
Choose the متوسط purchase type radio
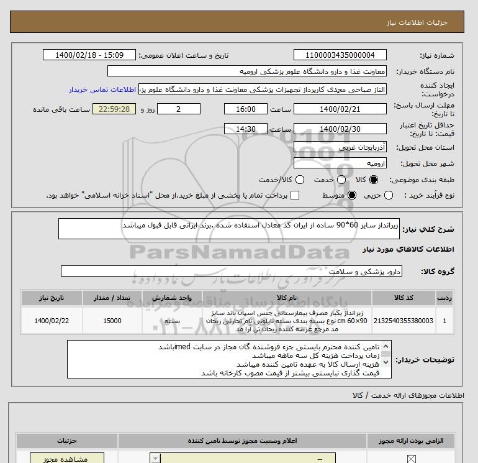[352, 195]
